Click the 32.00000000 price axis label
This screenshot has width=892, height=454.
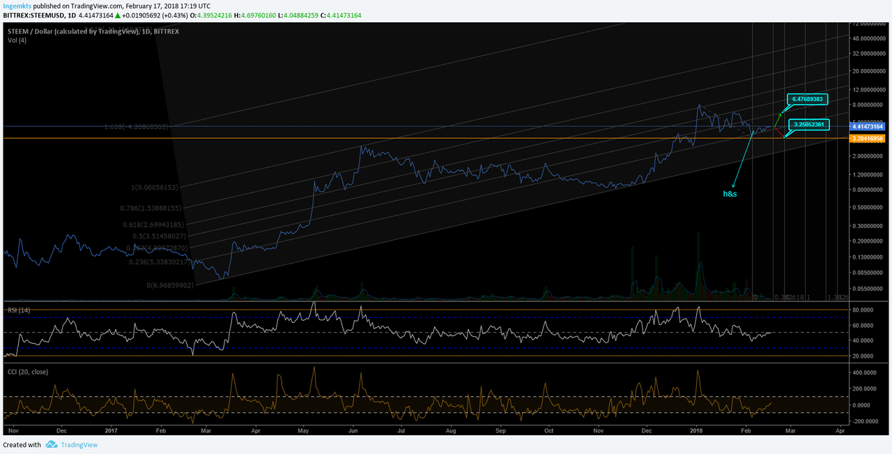[868, 53]
